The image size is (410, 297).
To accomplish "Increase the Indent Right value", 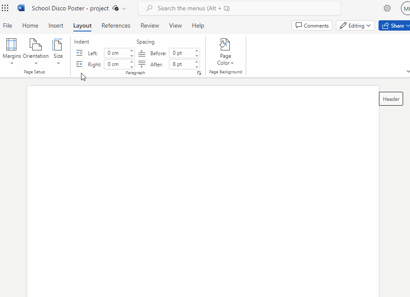I will pyautogui.click(x=132, y=62).
